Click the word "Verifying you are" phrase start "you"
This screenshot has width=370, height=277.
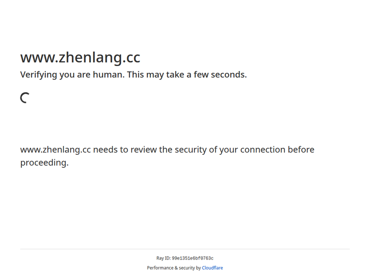click(68, 75)
